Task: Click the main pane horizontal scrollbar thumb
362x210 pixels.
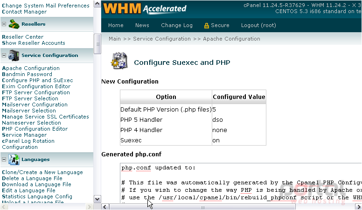Action: click(x=202, y=207)
